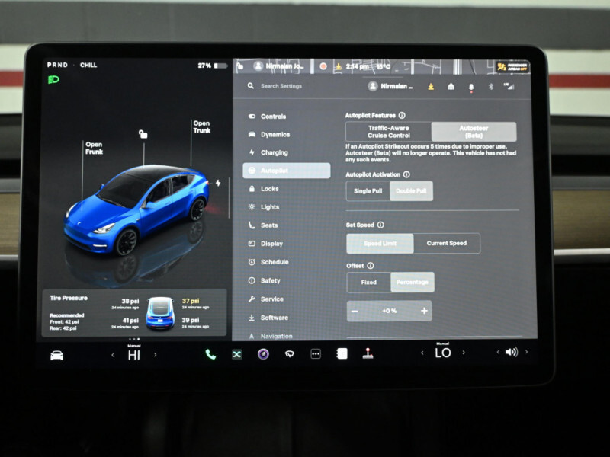Switch Offset to Fixed
Image resolution: width=610 pixels, height=457 pixels.
(x=368, y=283)
